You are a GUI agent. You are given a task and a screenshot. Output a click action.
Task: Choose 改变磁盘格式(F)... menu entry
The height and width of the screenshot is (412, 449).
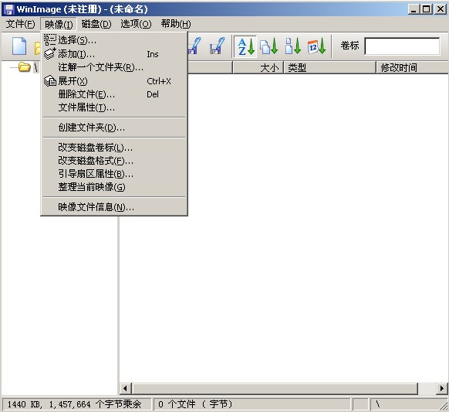114,161
